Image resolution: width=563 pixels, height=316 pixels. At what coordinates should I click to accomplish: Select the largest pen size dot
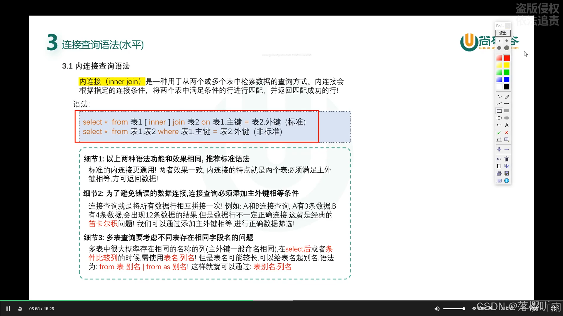(x=507, y=48)
